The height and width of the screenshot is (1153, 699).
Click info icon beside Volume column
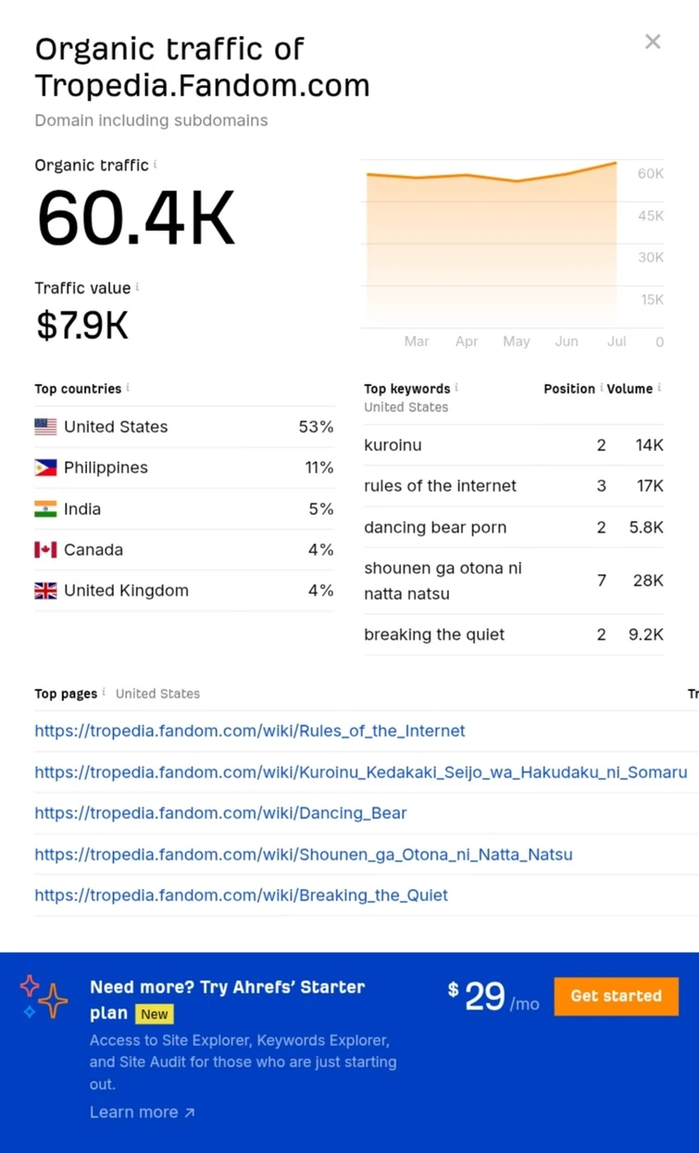coord(659,387)
